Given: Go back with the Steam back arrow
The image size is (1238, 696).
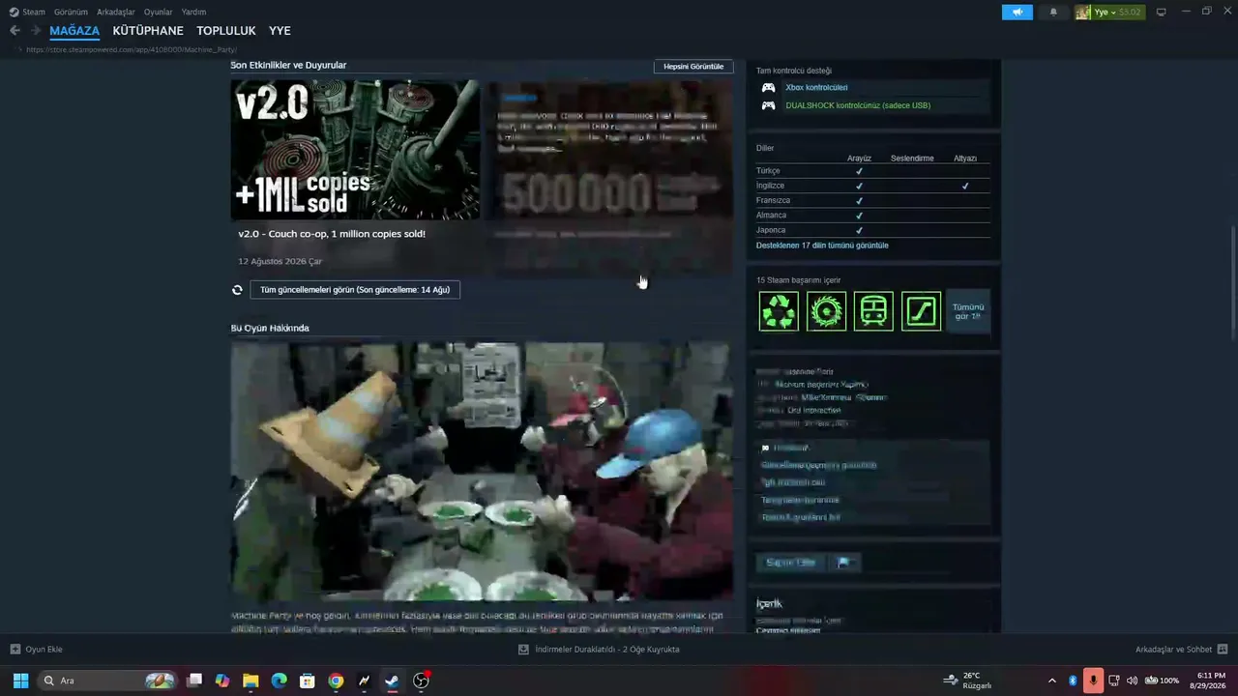Looking at the screenshot, I should tap(15, 31).
